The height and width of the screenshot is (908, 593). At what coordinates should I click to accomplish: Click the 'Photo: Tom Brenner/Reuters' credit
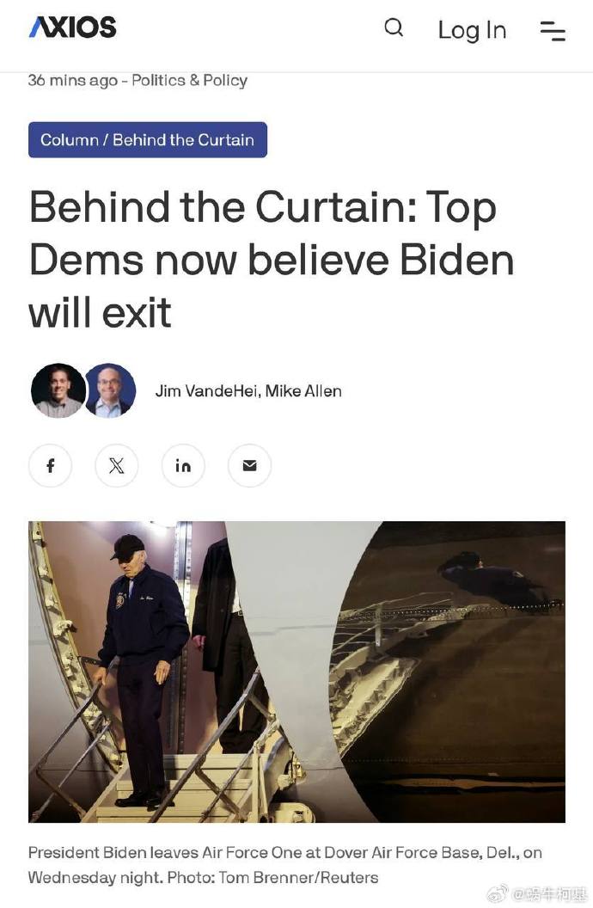pyautogui.click(x=272, y=877)
